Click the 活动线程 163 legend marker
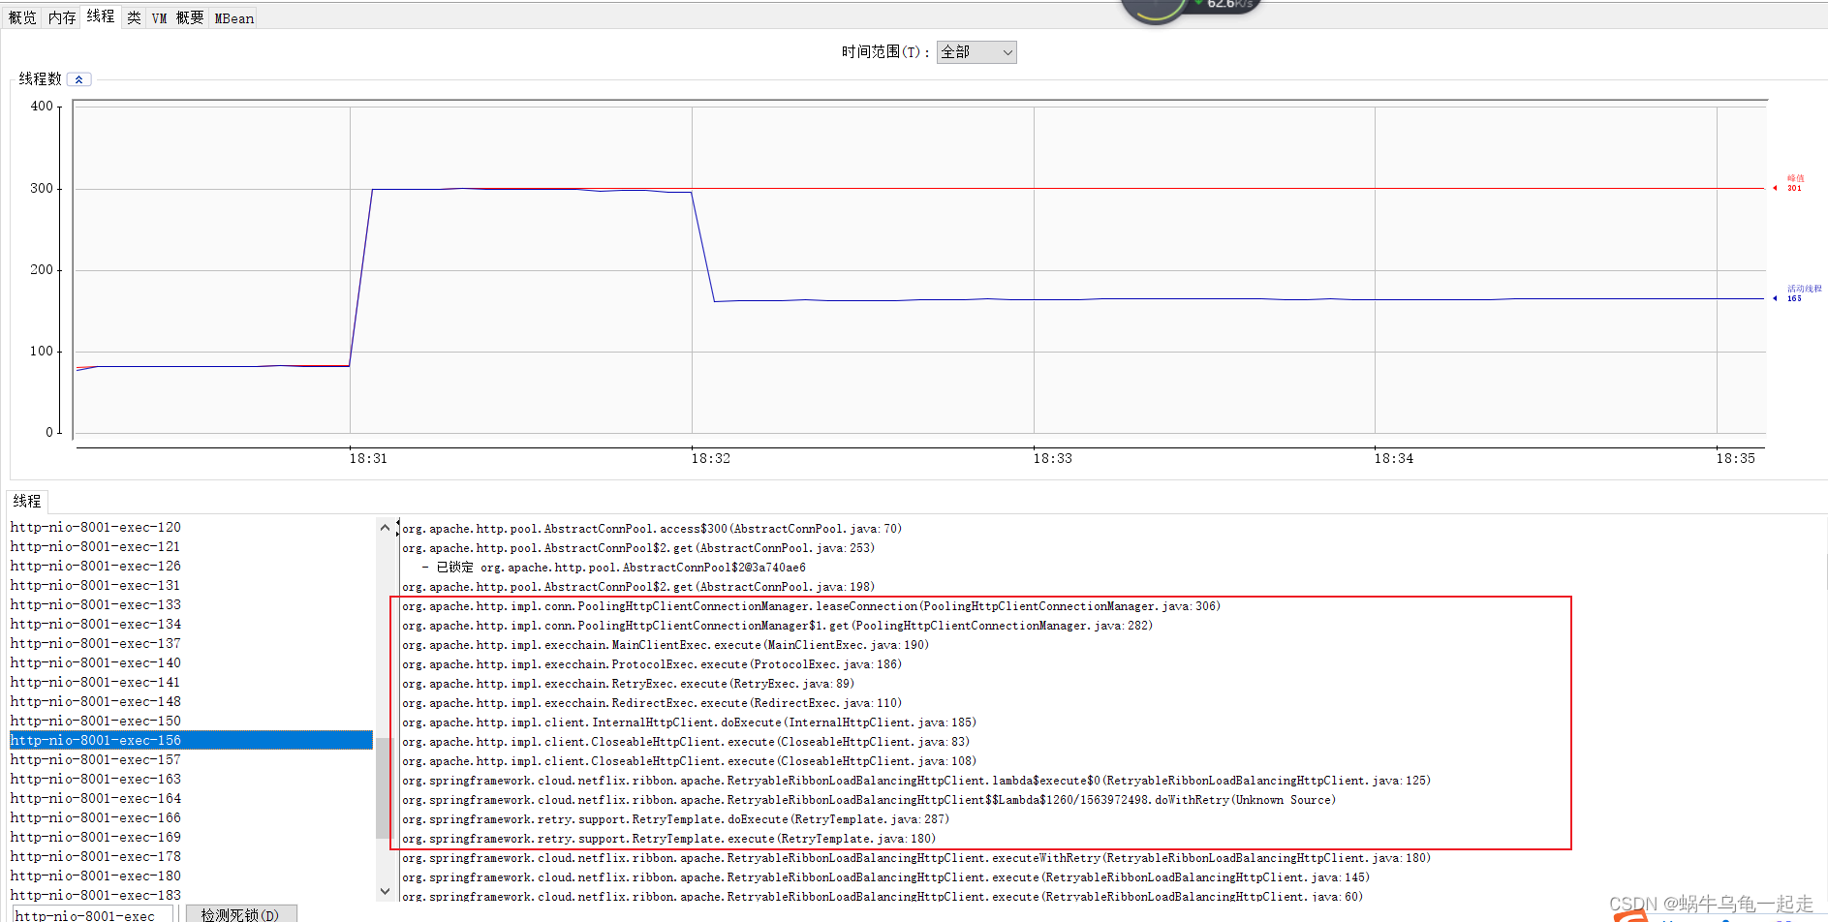This screenshot has width=1828, height=922. click(1796, 294)
